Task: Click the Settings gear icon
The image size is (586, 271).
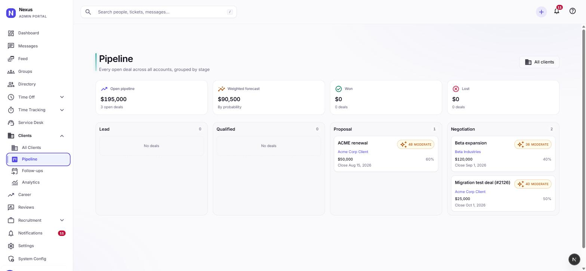Action: [x=11, y=246]
